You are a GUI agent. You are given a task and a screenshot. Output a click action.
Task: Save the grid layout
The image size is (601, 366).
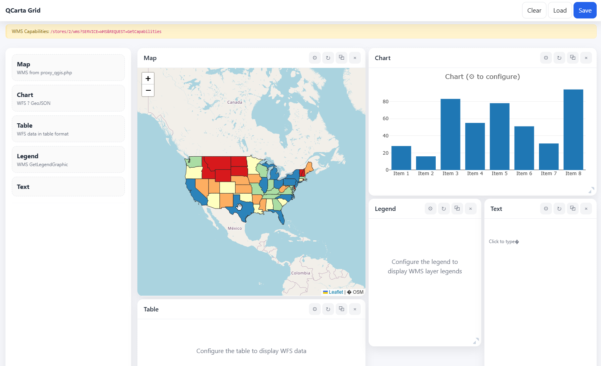(585, 10)
